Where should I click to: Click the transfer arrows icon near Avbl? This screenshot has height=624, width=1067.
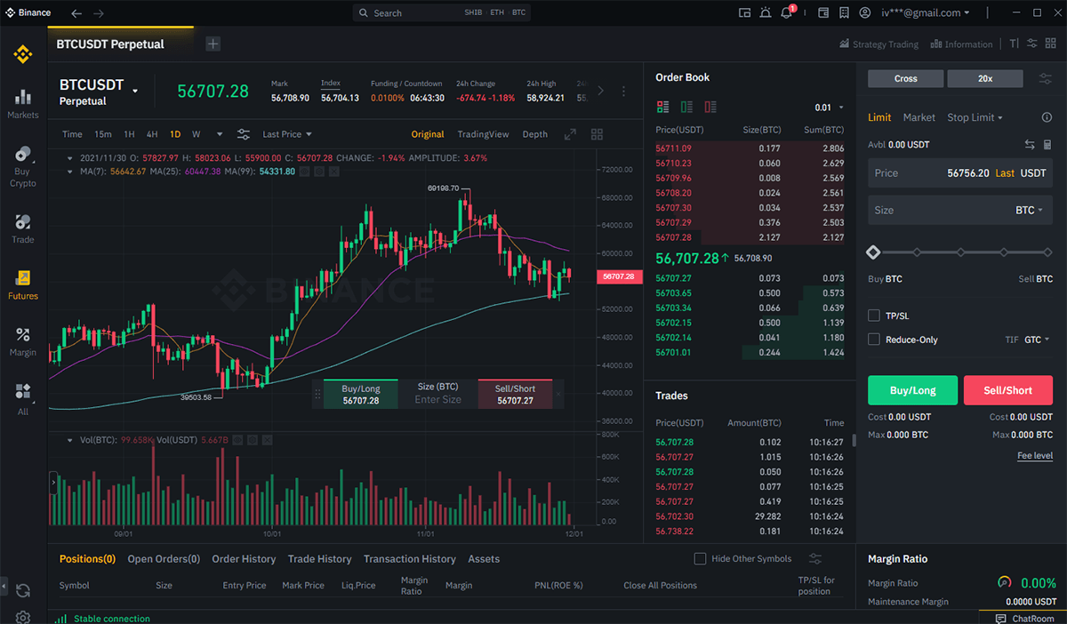click(x=1030, y=144)
